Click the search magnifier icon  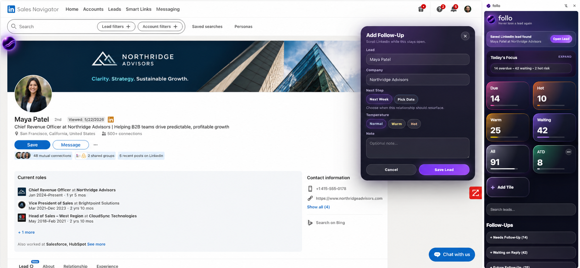(x=14, y=26)
